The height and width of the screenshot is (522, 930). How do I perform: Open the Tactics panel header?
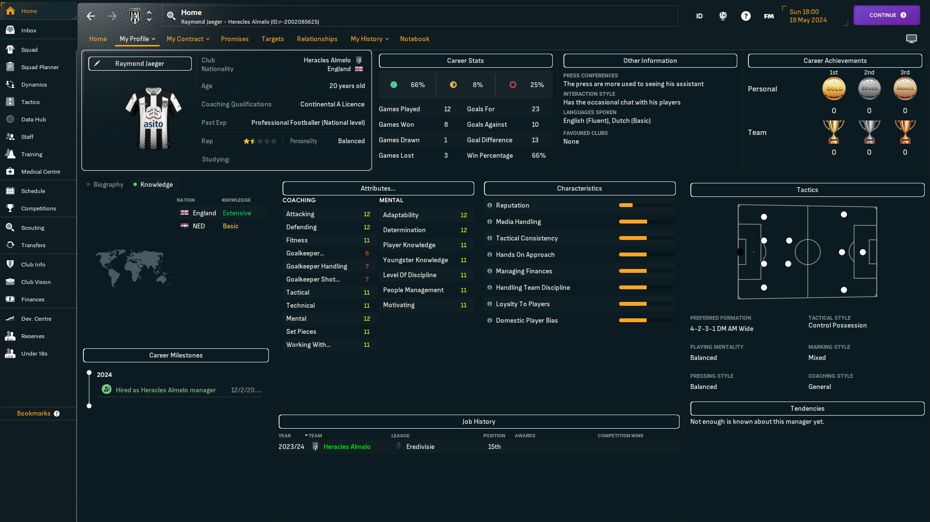pyautogui.click(x=807, y=190)
